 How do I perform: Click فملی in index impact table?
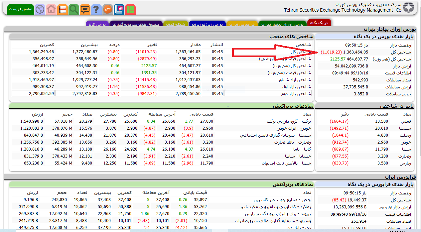406,121
